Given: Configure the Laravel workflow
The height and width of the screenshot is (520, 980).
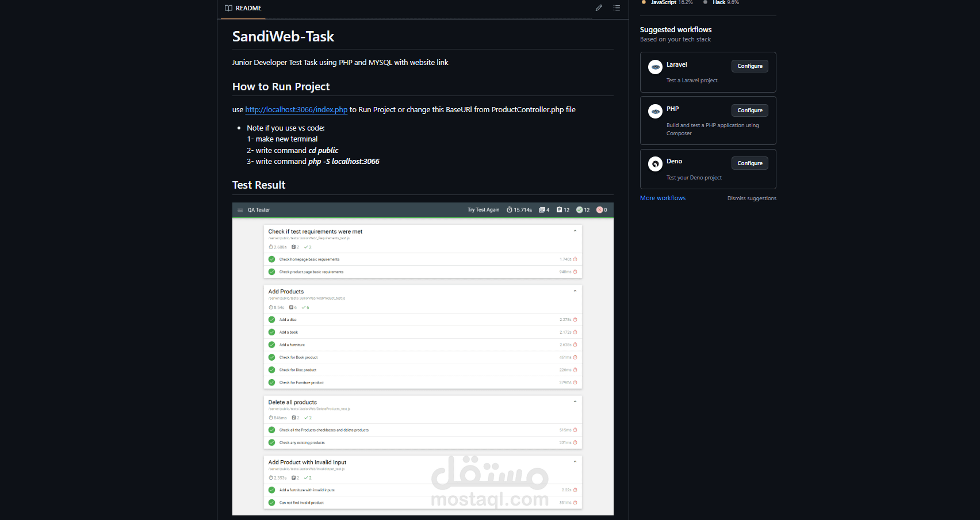Looking at the screenshot, I should click(x=750, y=66).
